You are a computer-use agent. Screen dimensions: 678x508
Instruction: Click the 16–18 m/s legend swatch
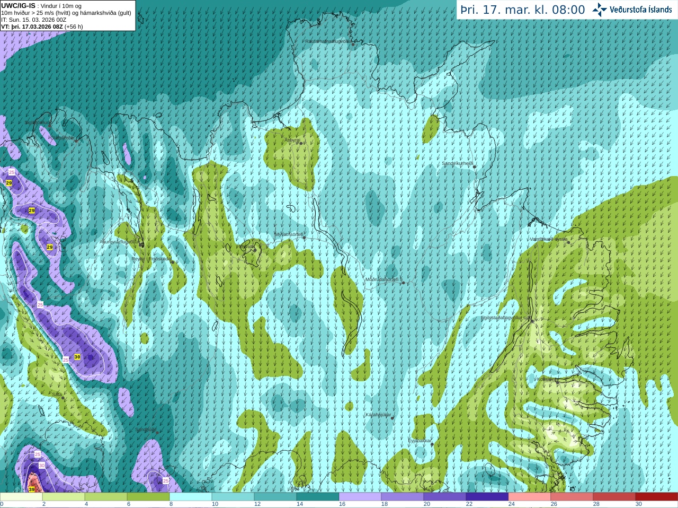360,497
